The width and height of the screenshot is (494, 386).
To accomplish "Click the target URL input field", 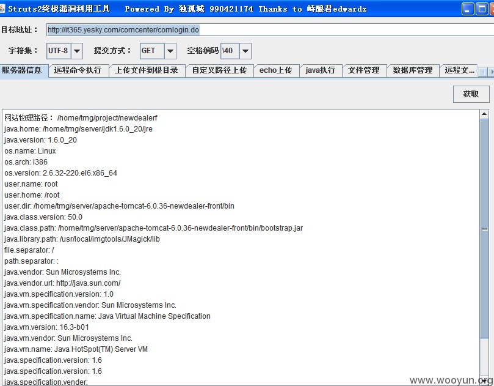I will click(x=270, y=29).
